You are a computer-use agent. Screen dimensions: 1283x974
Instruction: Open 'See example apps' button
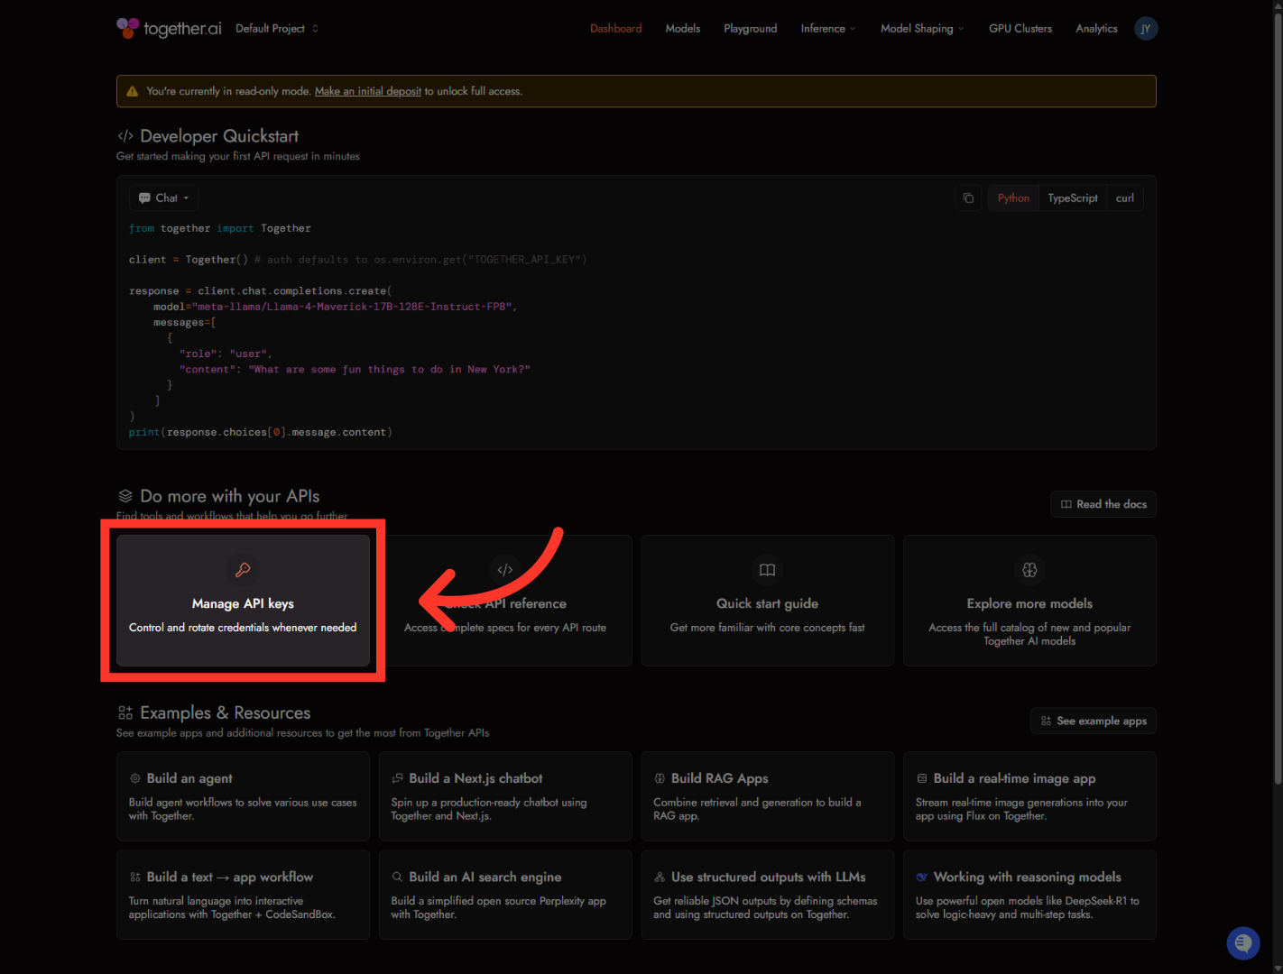point(1093,721)
